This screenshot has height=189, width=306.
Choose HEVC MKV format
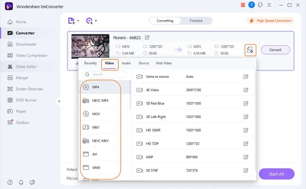104,141
